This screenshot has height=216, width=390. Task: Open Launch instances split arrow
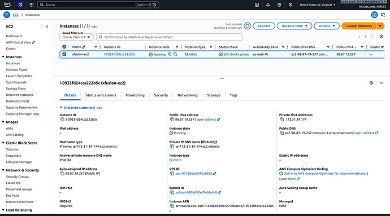[380, 26]
